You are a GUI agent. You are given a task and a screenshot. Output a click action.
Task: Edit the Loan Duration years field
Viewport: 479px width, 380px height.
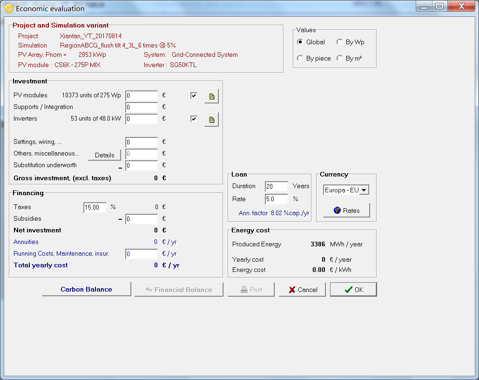(x=276, y=186)
